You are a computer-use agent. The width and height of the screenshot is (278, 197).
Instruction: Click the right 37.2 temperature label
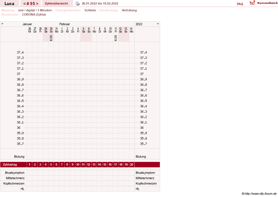(143, 63)
